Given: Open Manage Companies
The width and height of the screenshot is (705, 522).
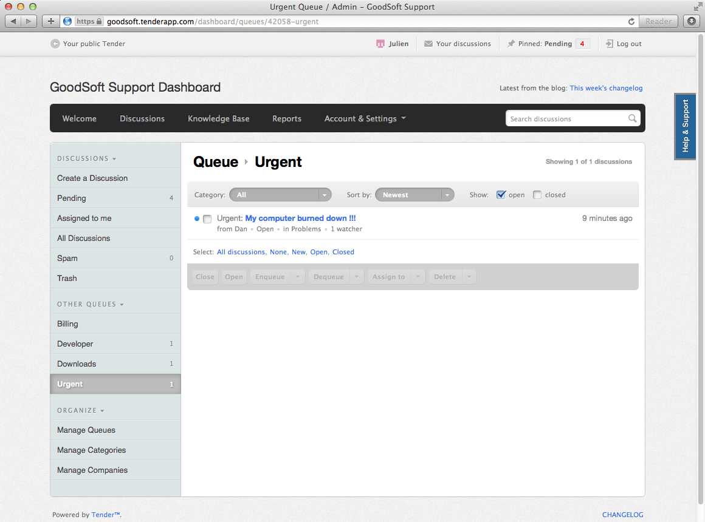Looking at the screenshot, I should (x=115, y=470).
